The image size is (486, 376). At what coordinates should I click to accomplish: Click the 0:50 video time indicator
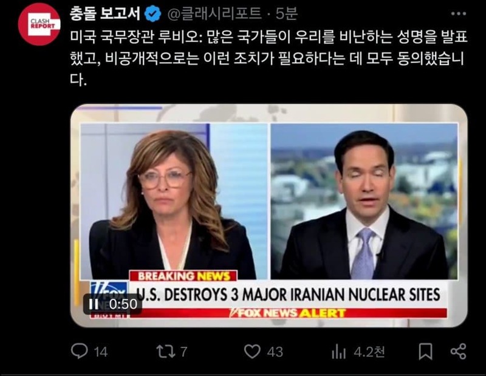point(123,304)
